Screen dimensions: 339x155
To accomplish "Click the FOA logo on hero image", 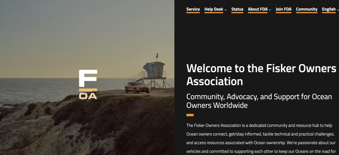I will (x=88, y=84).
